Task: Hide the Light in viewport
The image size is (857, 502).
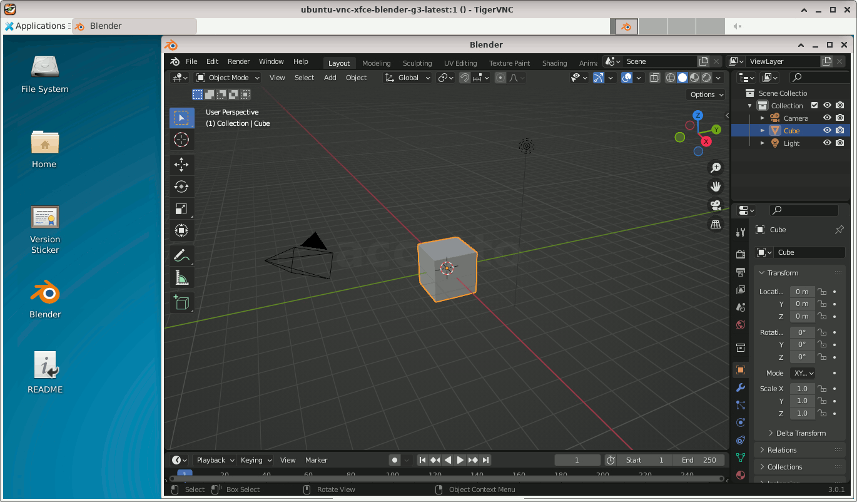Action: [x=827, y=143]
